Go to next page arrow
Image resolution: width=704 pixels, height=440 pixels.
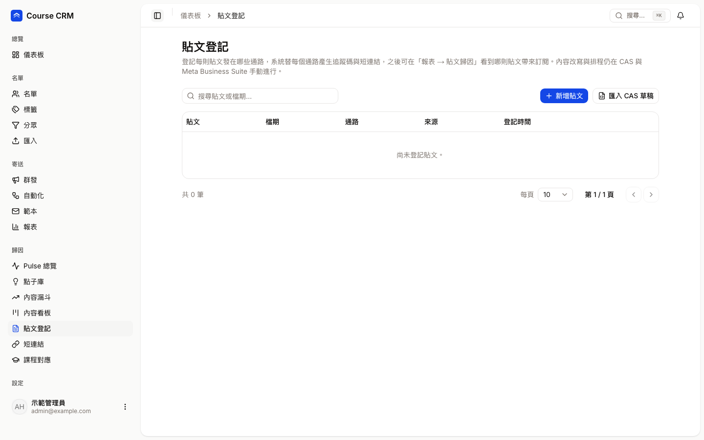(x=651, y=195)
